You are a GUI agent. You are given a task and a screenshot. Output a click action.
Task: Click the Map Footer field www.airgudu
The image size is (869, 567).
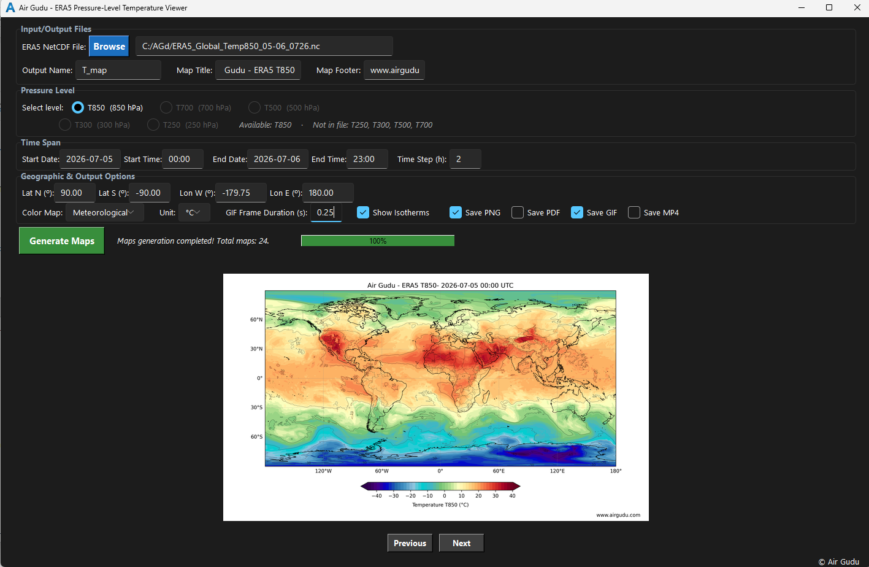394,70
